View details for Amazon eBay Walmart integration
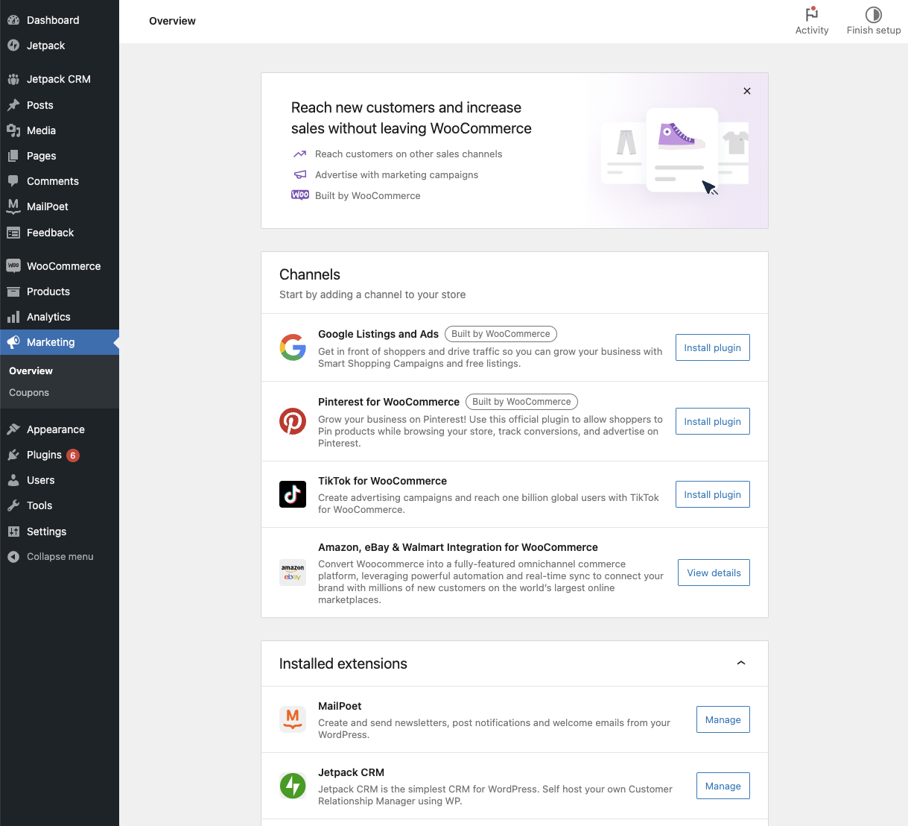The image size is (908, 826). click(x=713, y=573)
